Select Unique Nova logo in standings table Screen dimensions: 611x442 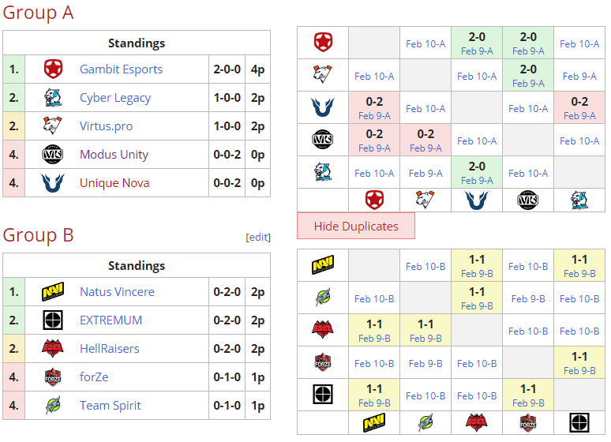pos(53,183)
